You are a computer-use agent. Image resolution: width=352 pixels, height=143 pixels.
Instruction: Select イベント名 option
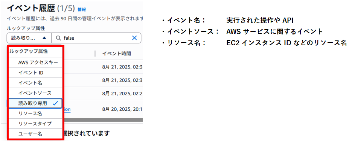35,83
